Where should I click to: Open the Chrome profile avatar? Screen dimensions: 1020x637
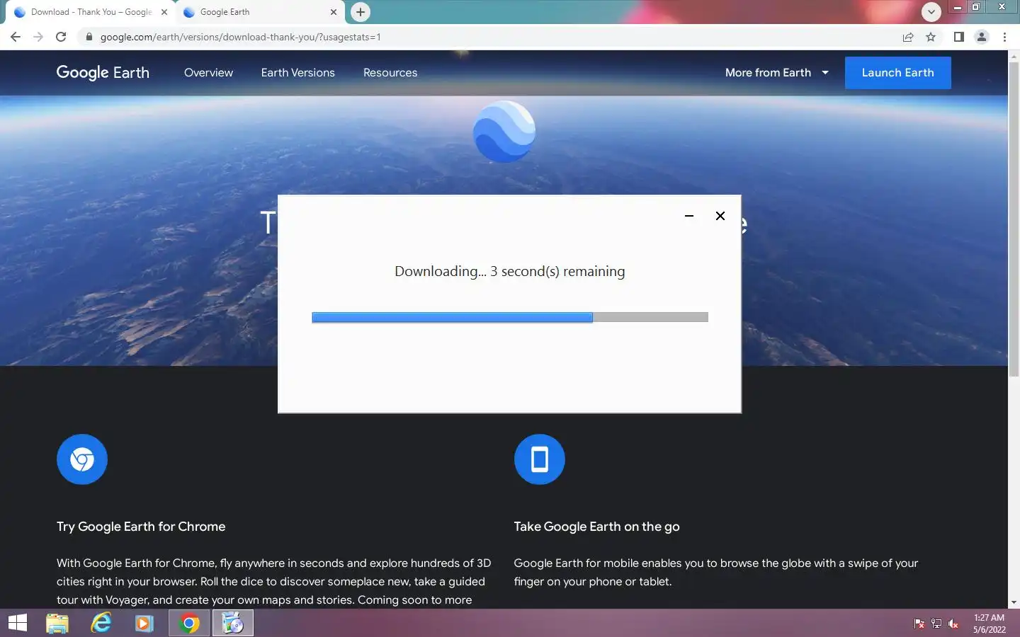(982, 37)
